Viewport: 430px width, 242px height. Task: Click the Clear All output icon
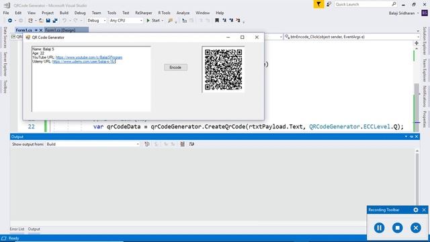pos(182,144)
